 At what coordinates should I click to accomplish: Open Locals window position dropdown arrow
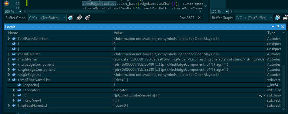[x=273, y=27]
